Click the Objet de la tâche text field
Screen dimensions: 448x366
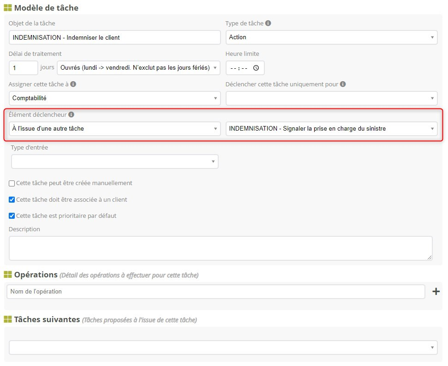click(x=114, y=37)
